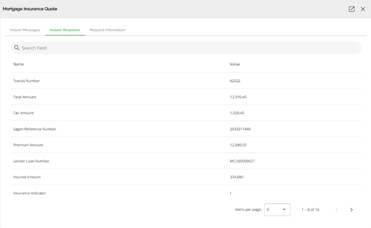
Task: Click the Name column header
Action: (x=18, y=64)
